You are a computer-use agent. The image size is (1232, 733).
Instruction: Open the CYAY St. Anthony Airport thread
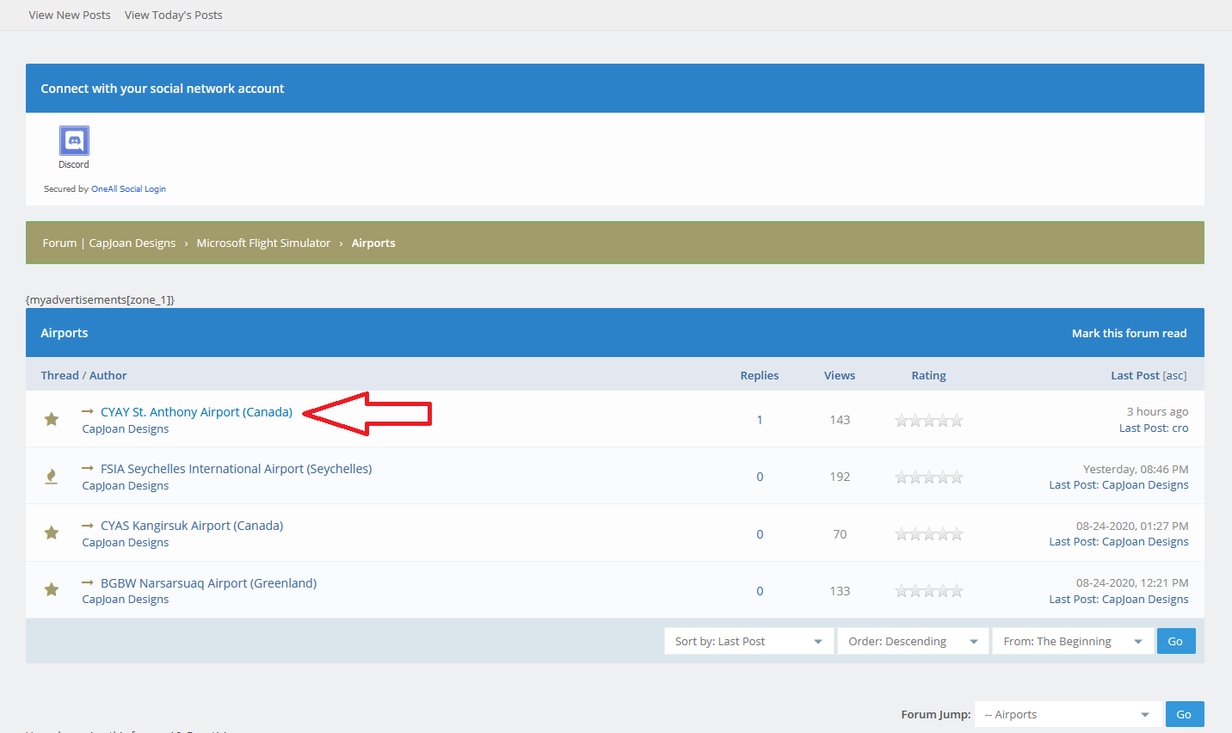point(196,412)
